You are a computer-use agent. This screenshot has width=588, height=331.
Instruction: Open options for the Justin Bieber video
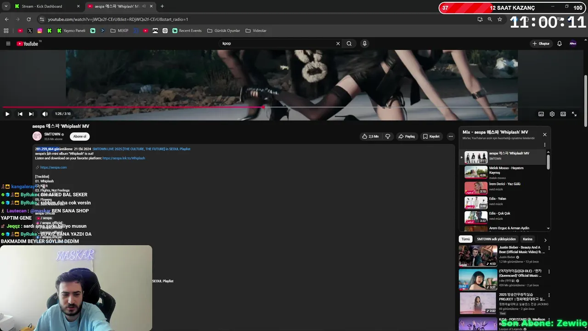(549, 248)
